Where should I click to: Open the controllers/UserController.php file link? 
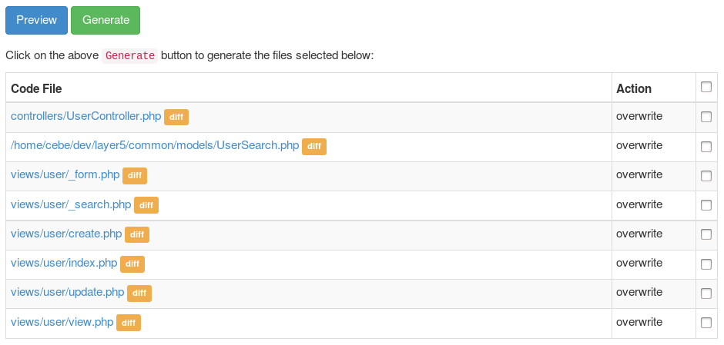[x=85, y=116]
